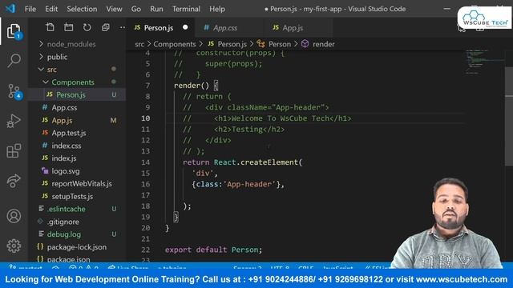
Task: Refresh the Explorer file tree
Action: coord(87,27)
